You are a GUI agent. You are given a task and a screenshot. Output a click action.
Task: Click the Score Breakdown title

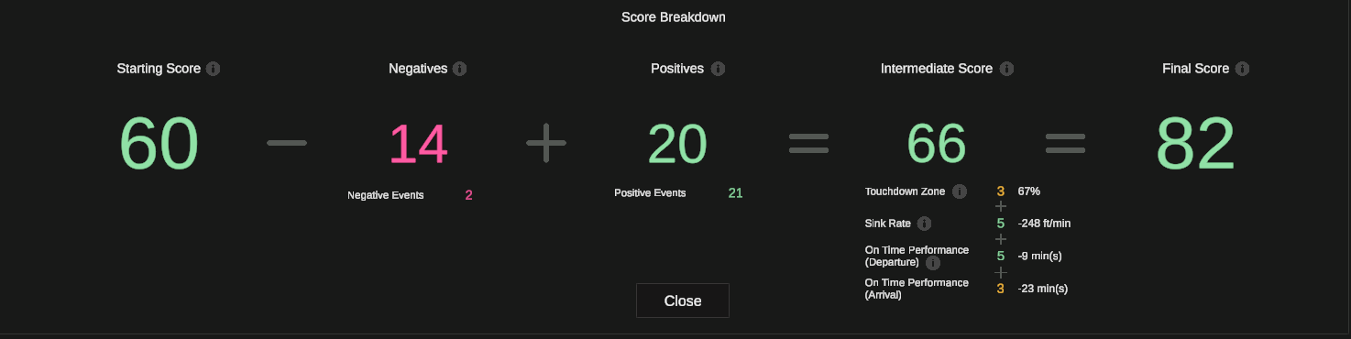pyautogui.click(x=674, y=17)
